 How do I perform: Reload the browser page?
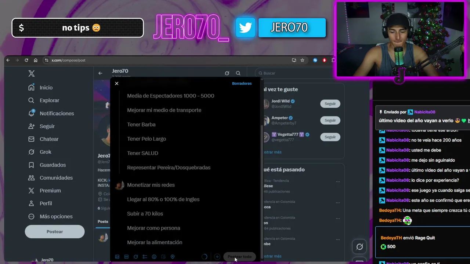click(26, 60)
